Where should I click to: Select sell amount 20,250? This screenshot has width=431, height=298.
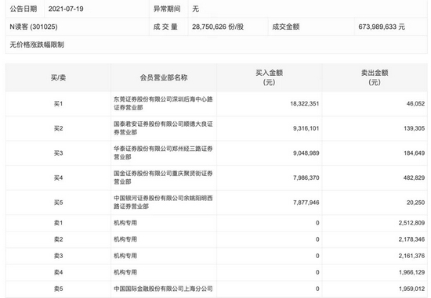pos(415,203)
